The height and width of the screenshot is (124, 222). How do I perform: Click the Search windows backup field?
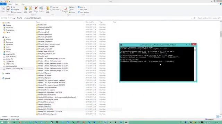(x=209, y=18)
